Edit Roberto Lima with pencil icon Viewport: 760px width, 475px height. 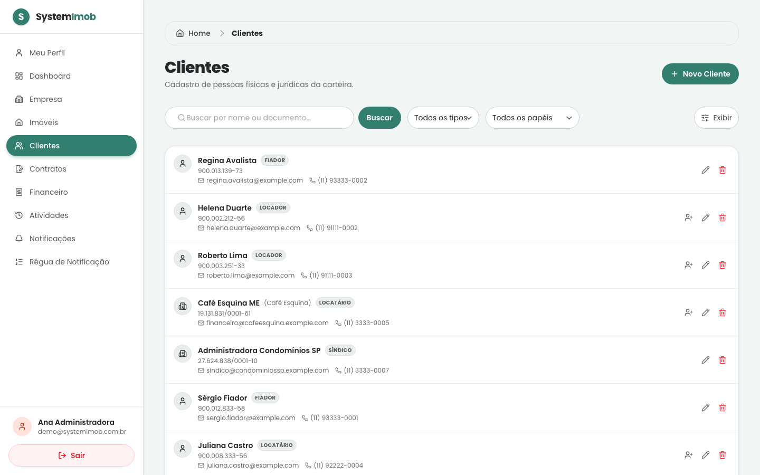tap(706, 265)
